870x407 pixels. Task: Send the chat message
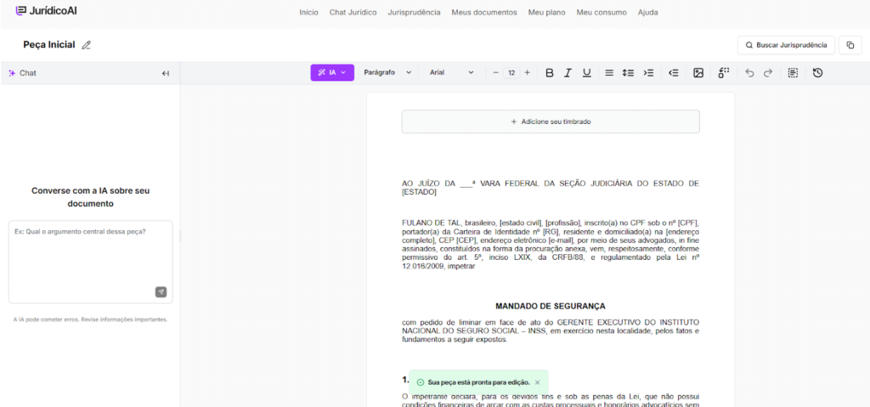(161, 292)
